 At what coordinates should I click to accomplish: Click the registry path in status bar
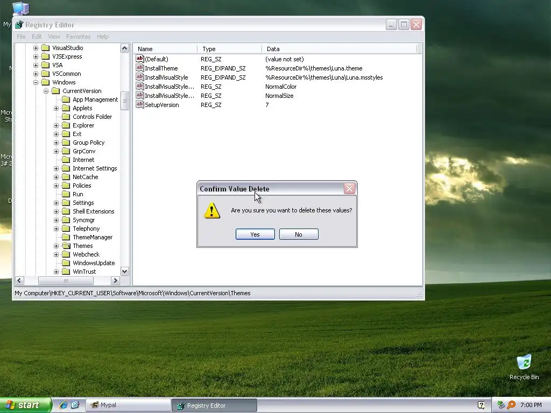[x=132, y=293]
